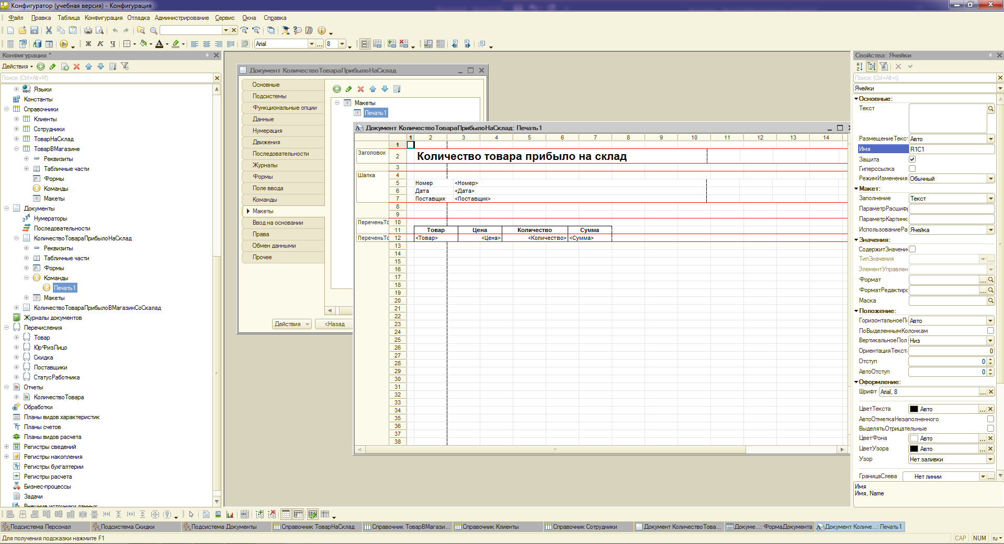The width and height of the screenshot is (1004, 544).
Task: Select the <Товар> cell in the template
Action: coord(436,238)
